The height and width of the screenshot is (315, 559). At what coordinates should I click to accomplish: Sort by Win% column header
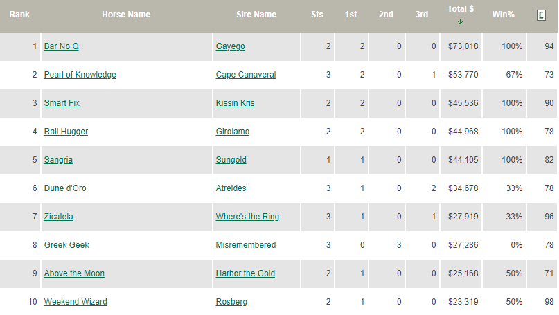503,15
